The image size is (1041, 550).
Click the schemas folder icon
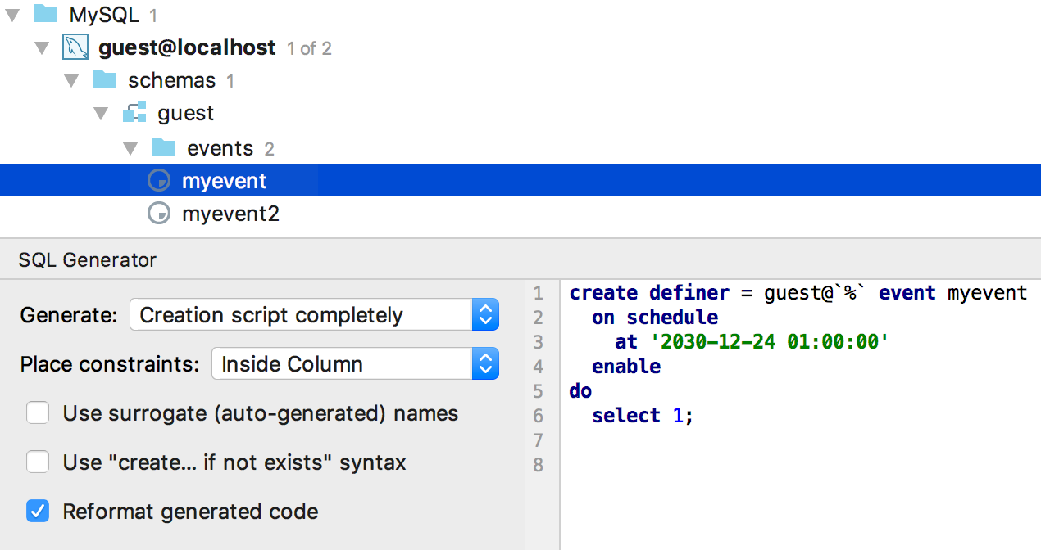coord(105,79)
